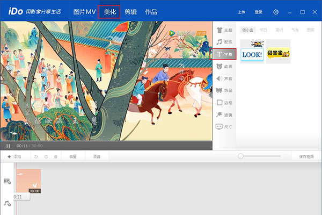Select the last subtitle category tab
The height and width of the screenshot is (215, 322).
click(x=311, y=30)
